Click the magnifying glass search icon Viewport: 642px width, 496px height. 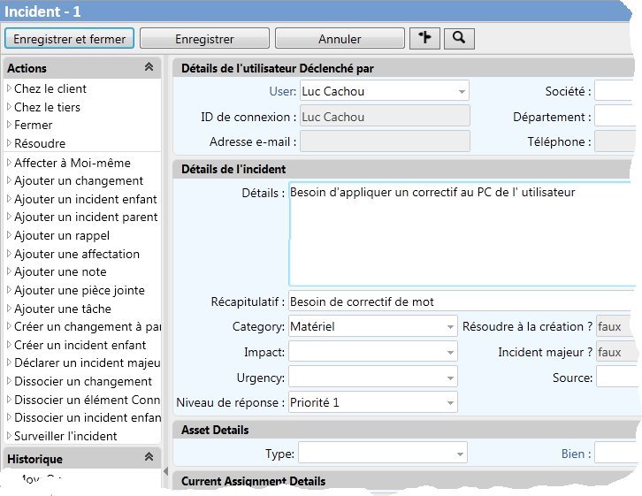pos(458,38)
